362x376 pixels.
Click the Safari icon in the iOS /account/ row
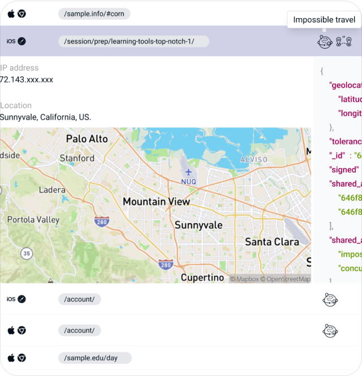click(21, 299)
